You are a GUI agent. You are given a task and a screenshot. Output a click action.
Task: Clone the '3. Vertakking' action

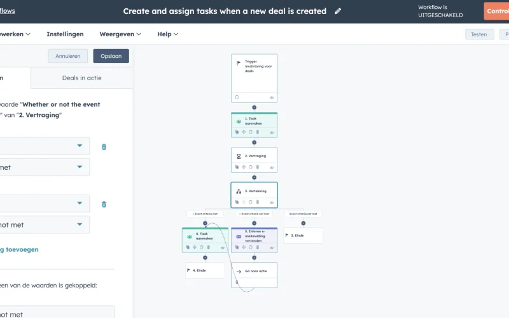[237, 202]
